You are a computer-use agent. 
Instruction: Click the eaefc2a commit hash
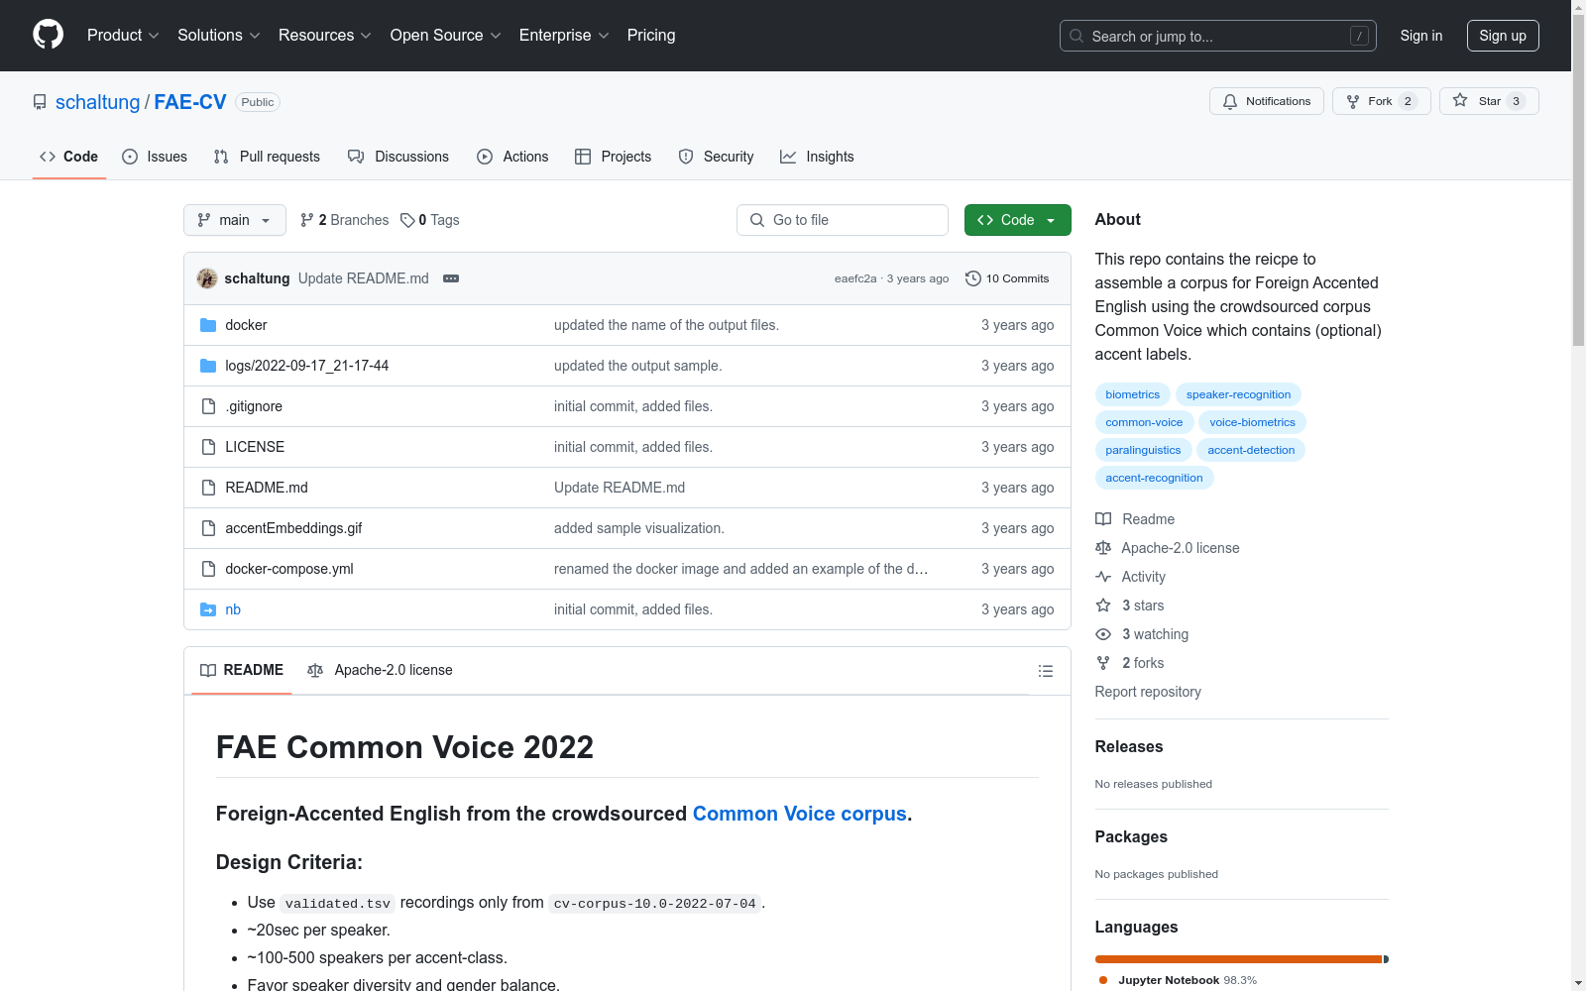855,278
